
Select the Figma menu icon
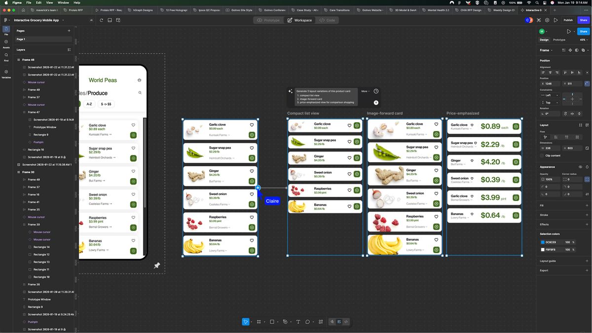(x=6, y=20)
